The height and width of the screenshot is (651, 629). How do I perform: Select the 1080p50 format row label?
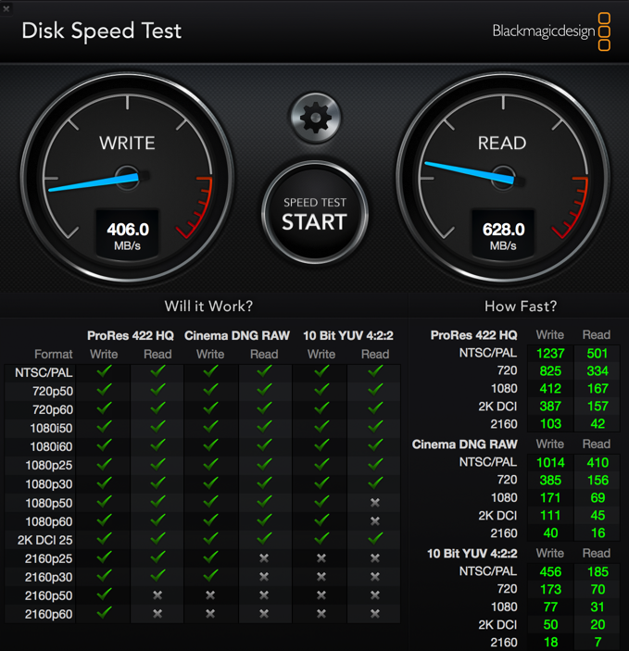pyautogui.click(x=48, y=503)
